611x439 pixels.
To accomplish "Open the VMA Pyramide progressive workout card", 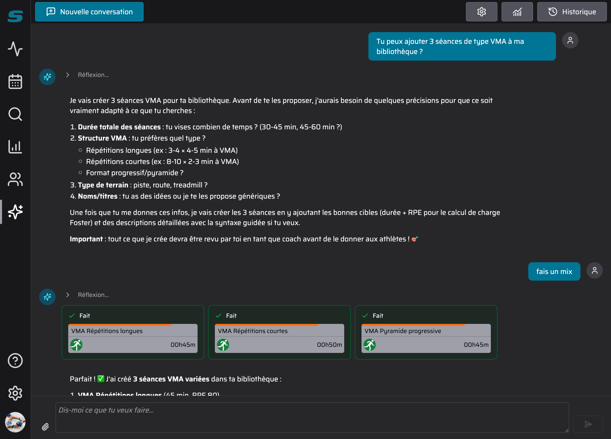I will pyautogui.click(x=426, y=338).
